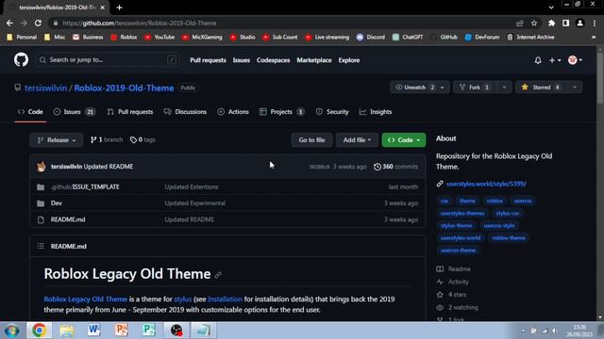
Task: Open the user avatar menu
Action: pos(575,60)
